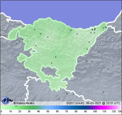
Task: Select the lone station marker in the far southeast
Action: coord(103,92)
